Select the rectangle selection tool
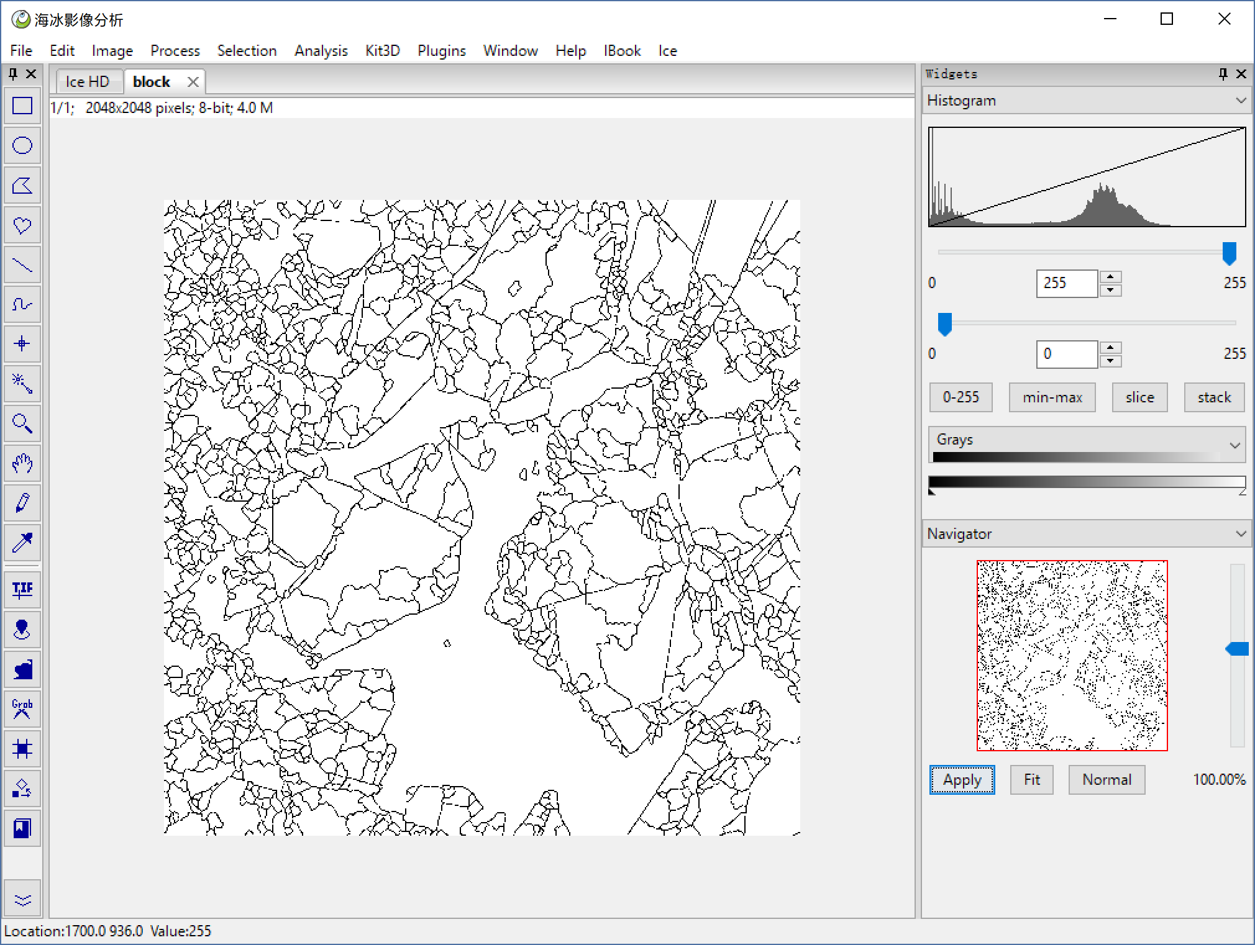This screenshot has height=945, width=1255. [22, 106]
